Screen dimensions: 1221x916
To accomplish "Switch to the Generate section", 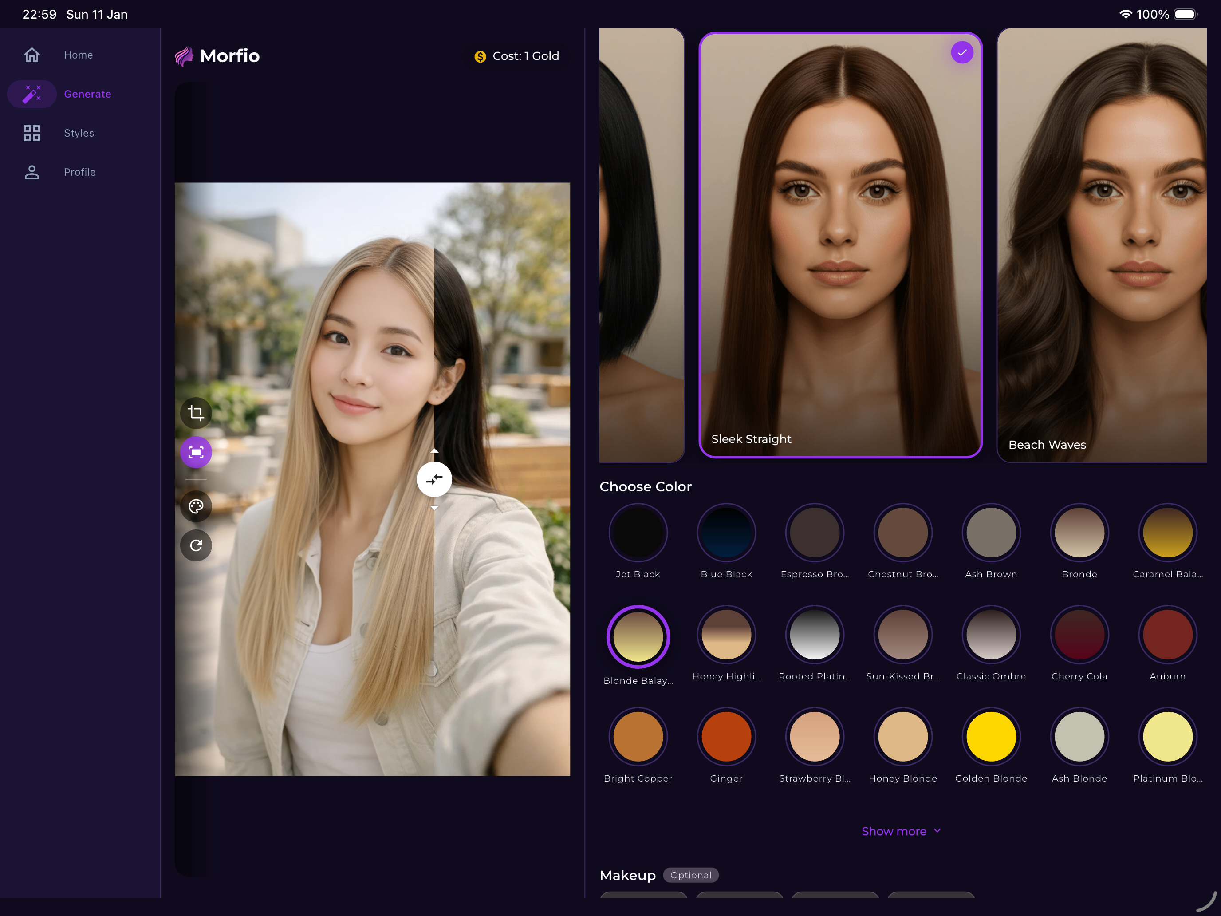I will point(87,94).
